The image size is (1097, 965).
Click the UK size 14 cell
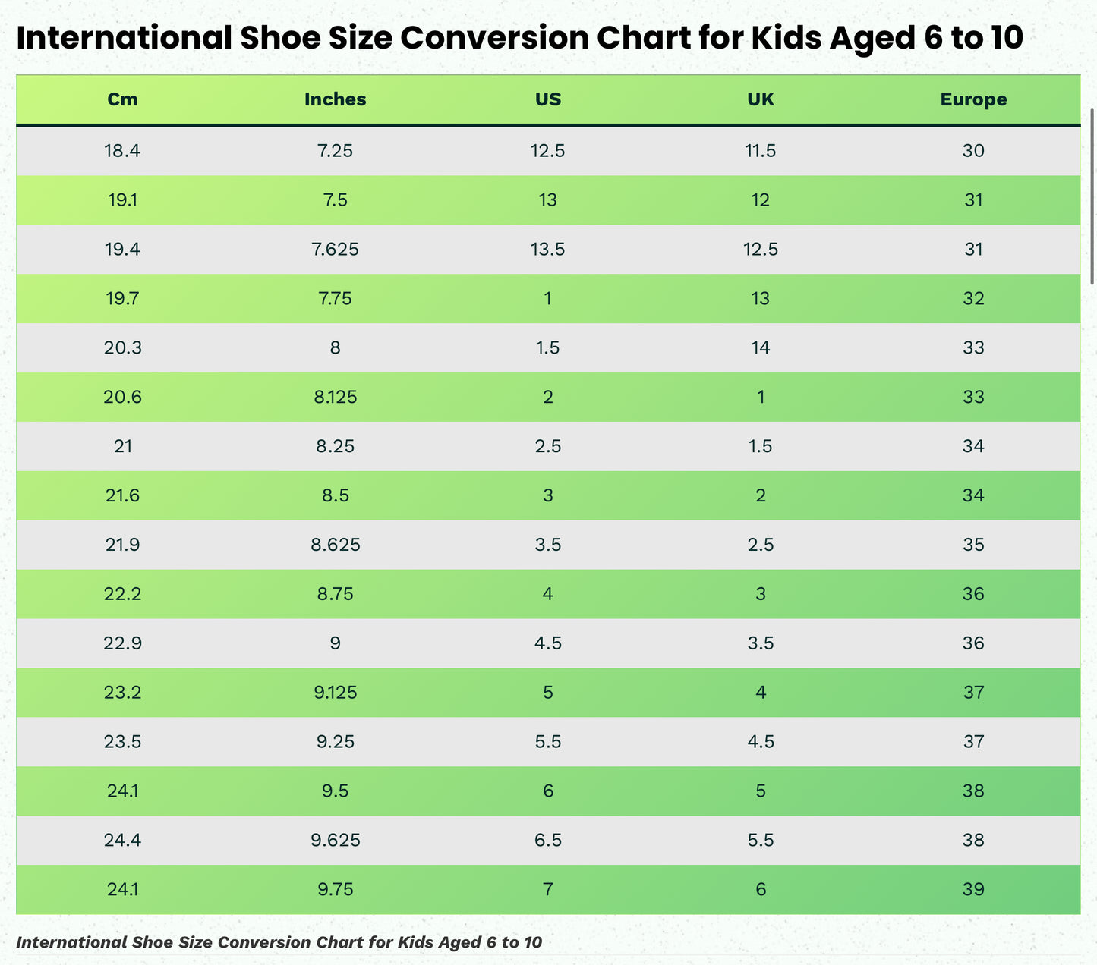click(x=760, y=347)
